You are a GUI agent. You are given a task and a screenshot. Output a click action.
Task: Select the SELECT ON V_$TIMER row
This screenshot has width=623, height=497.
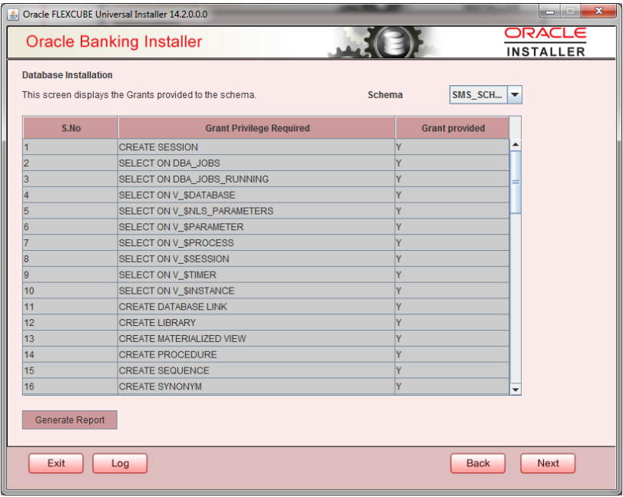[266, 275]
